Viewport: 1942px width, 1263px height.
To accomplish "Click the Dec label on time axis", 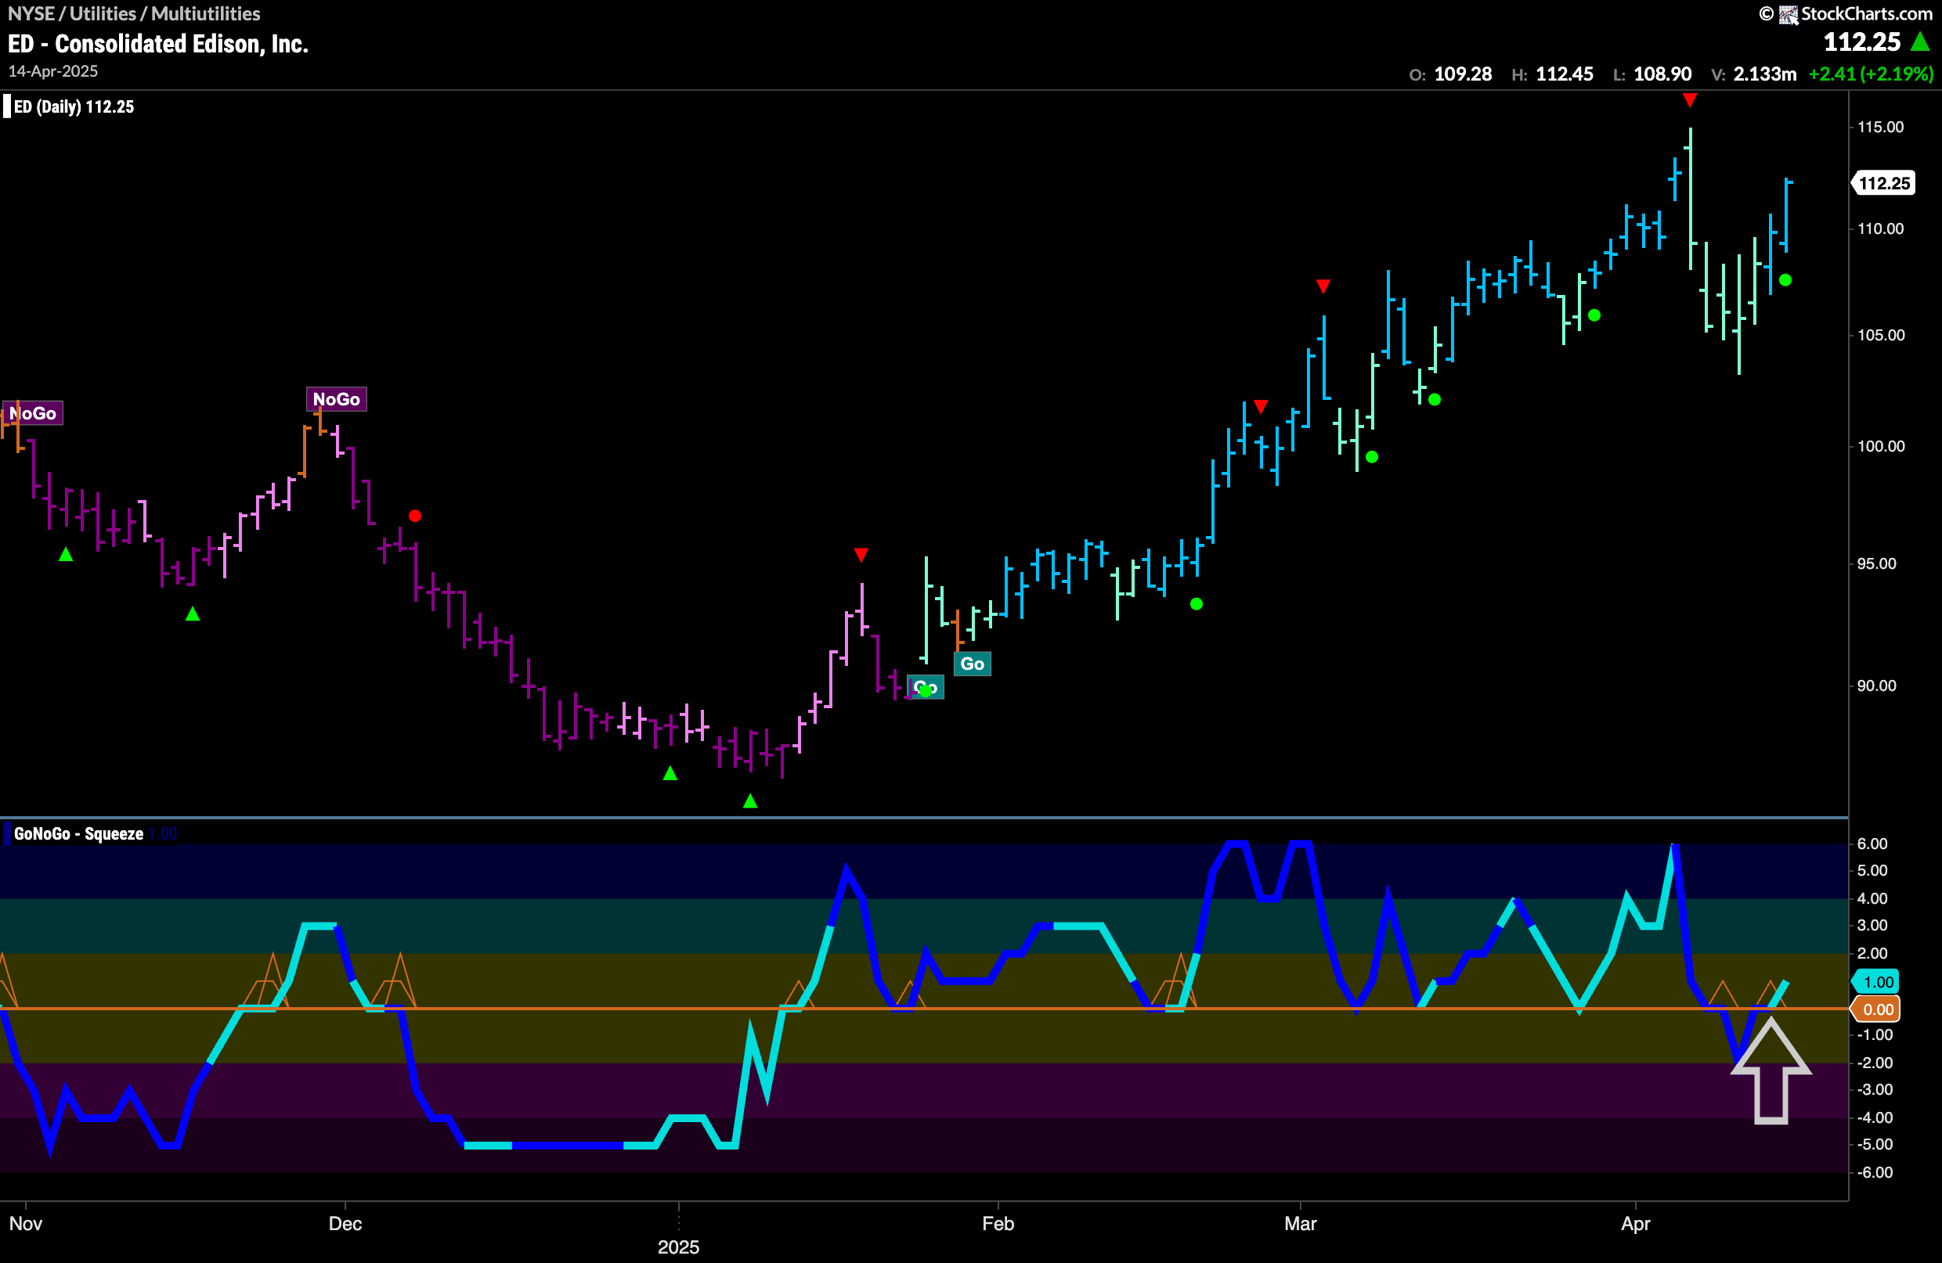I will (345, 1223).
